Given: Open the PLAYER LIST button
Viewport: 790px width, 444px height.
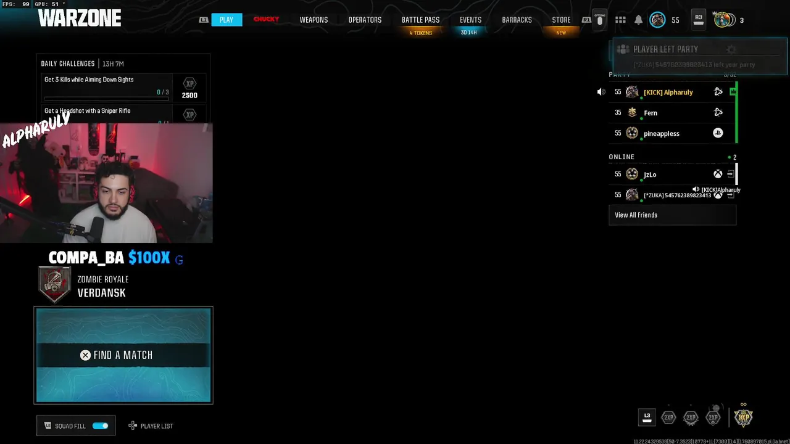Looking at the screenshot, I should click(x=151, y=426).
